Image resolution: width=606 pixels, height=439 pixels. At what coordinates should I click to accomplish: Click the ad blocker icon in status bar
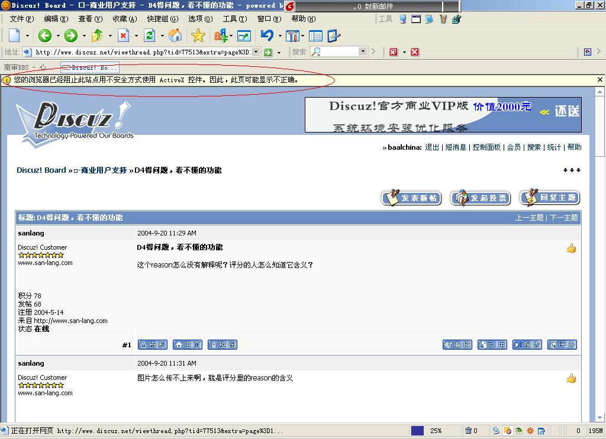tap(508, 431)
